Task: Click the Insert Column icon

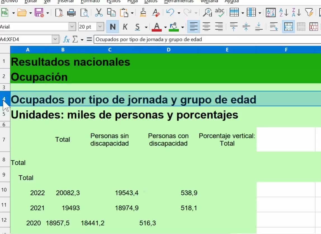Action: pyautogui.click(x=251, y=13)
